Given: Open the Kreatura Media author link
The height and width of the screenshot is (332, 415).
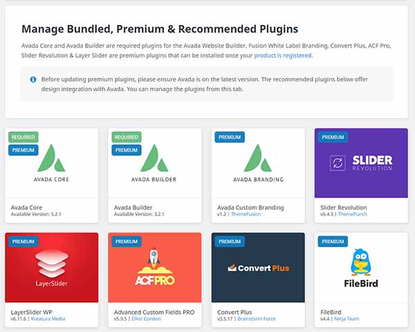Looking at the screenshot, I should coord(48,318).
